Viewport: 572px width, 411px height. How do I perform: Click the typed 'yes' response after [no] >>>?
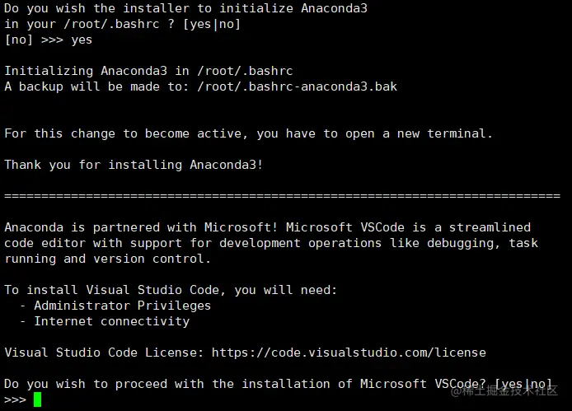pos(82,40)
